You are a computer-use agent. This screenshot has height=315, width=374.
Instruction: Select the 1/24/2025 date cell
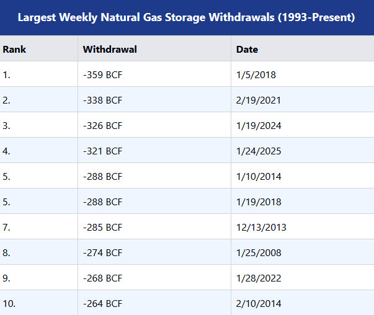259,151
